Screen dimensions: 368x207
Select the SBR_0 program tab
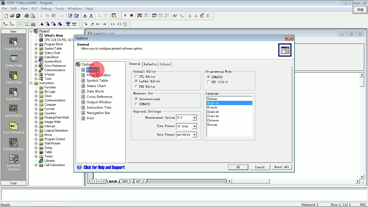click(x=126, y=181)
